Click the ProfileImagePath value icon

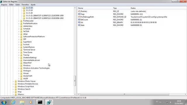pyautogui.click(x=79, y=17)
